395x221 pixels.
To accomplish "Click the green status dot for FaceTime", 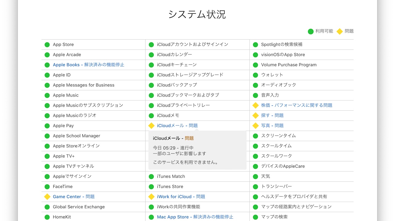I will click(x=47, y=187).
